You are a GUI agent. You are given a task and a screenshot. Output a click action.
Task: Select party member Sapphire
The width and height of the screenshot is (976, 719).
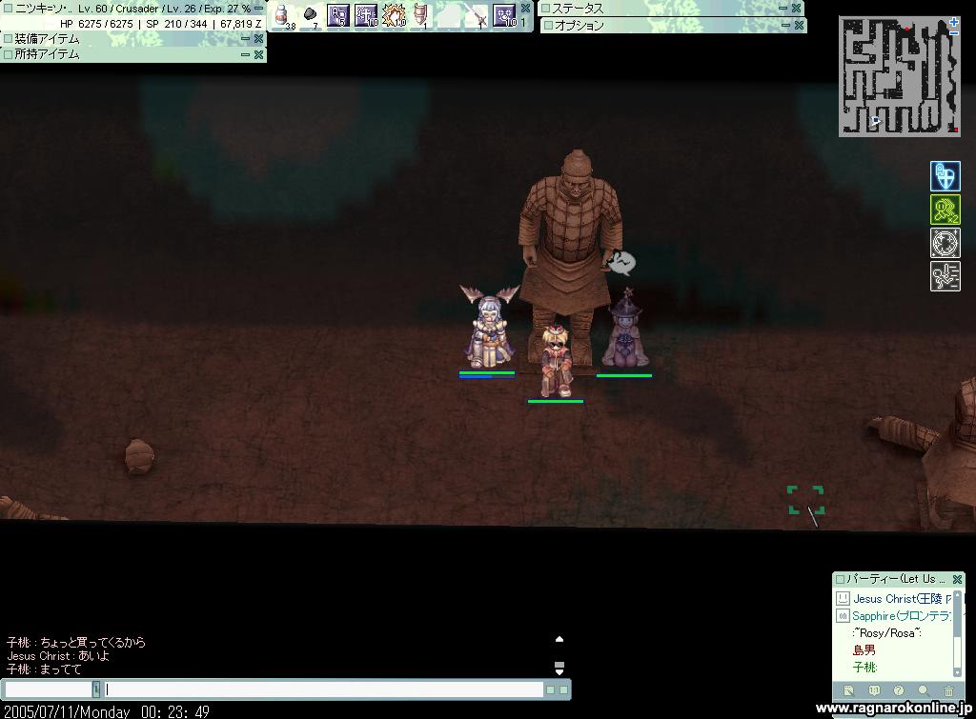(902, 616)
